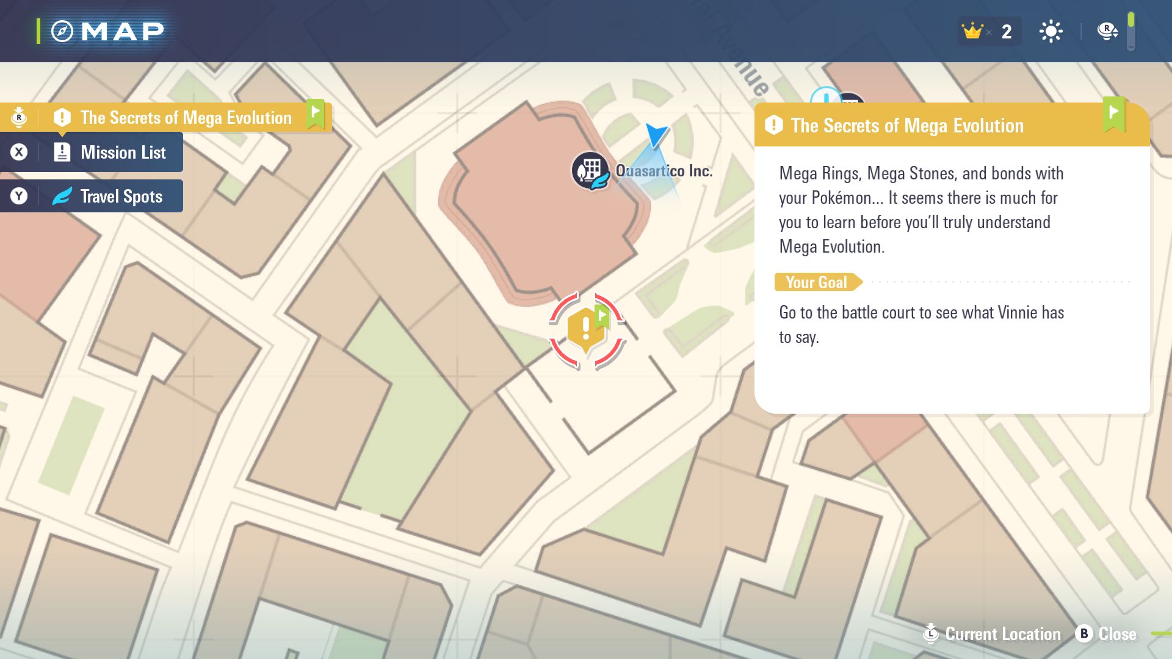1172x659 pixels.
Task: Toggle small green flag on map objective marker
Action: 602,316
